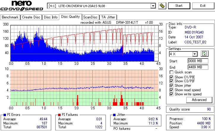
Task: Click the drive options icon beside Start
Action: (x=162, y=6)
